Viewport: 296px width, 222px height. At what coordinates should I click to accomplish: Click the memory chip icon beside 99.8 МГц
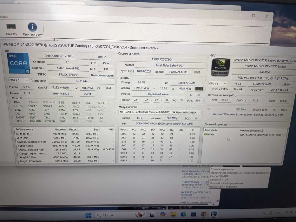point(199,88)
